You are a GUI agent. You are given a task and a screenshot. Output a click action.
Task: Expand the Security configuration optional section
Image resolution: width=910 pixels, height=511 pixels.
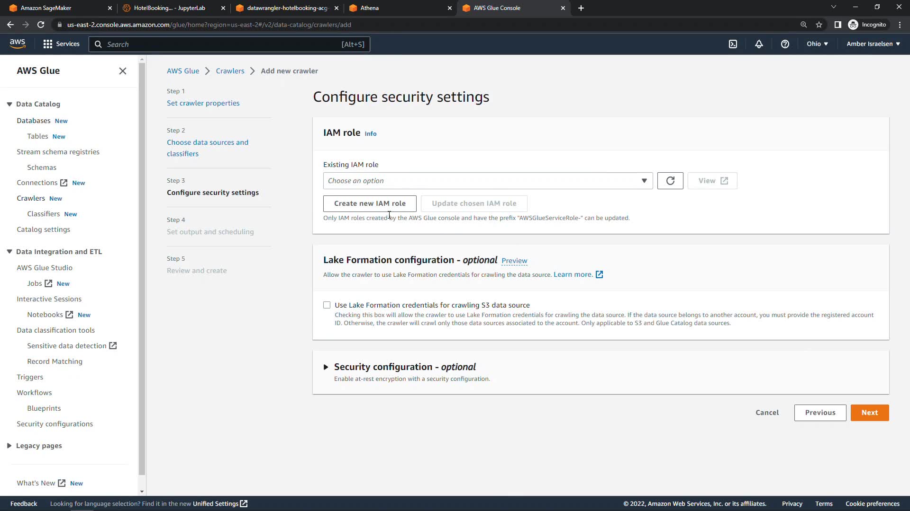[x=326, y=367]
